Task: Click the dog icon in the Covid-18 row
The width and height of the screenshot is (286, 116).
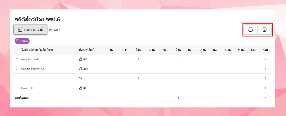Action: [x=81, y=88]
